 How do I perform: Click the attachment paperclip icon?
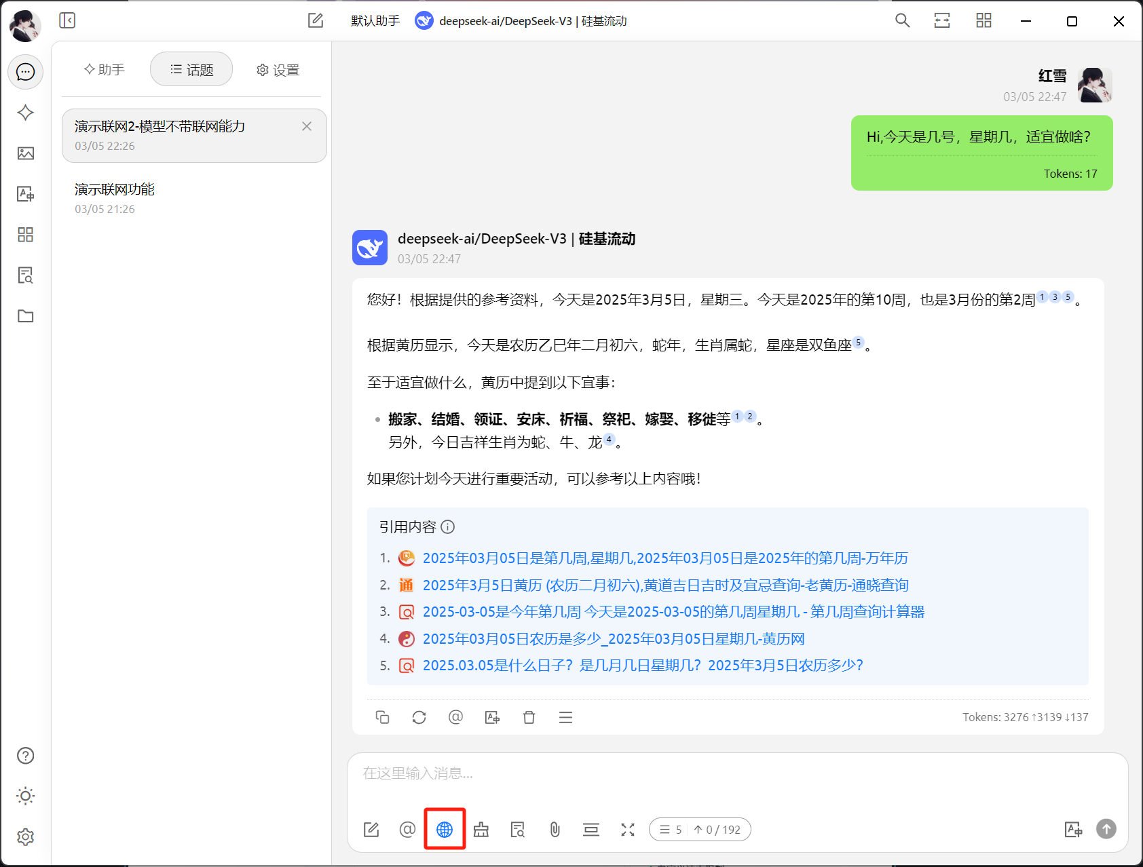pos(555,829)
